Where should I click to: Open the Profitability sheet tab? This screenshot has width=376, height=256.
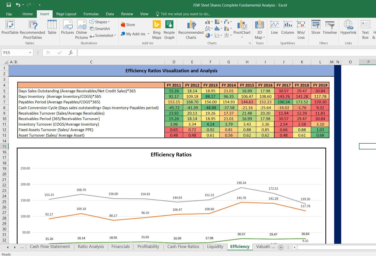click(x=148, y=247)
